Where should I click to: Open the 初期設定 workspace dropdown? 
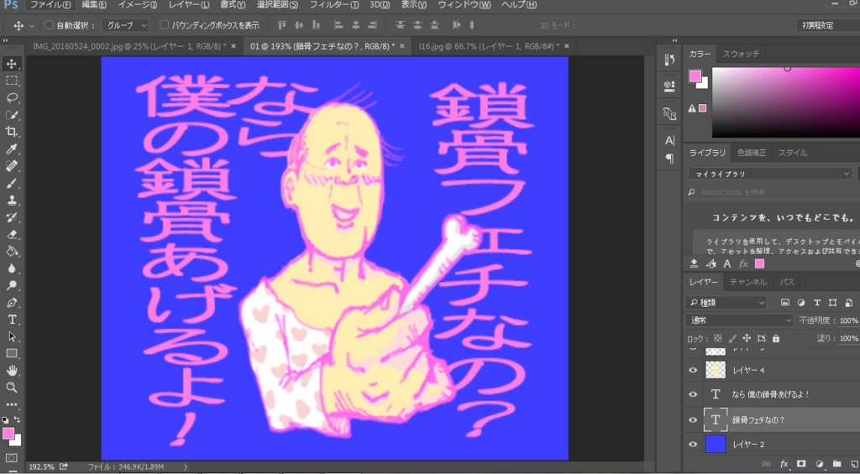828,25
